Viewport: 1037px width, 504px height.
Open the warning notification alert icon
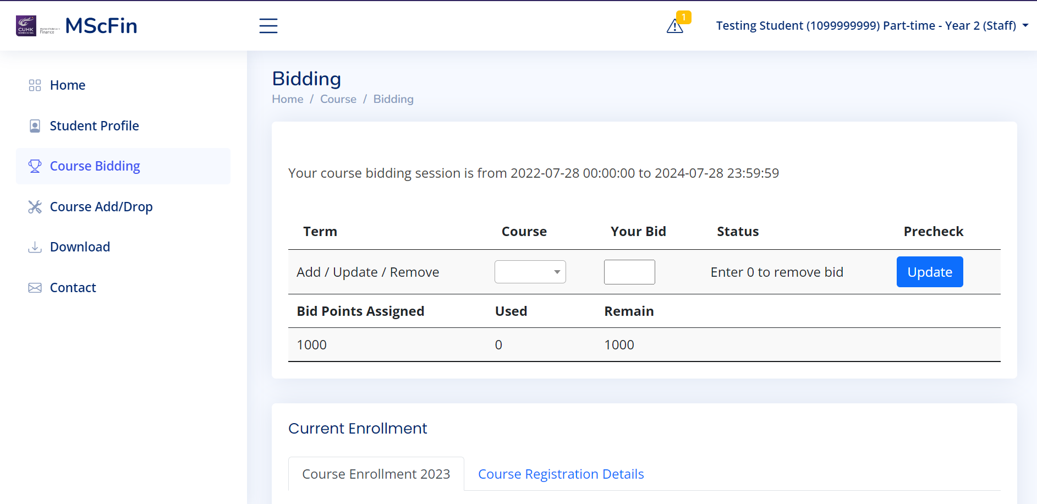coord(675,26)
